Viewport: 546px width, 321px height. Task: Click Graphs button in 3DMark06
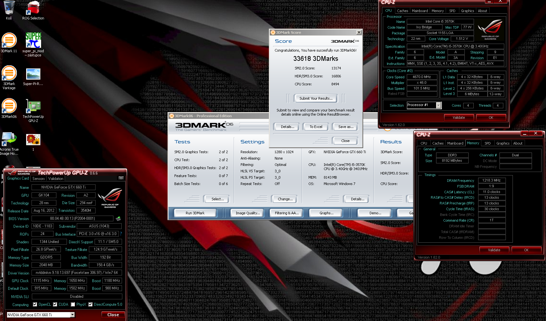coord(326,213)
